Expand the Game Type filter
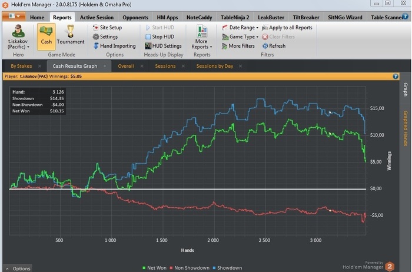Screen dimensions: 412x272 click(240, 37)
